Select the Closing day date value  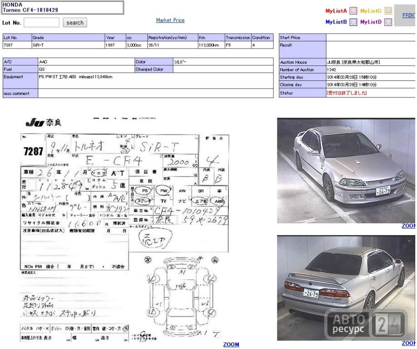tap(352, 85)
